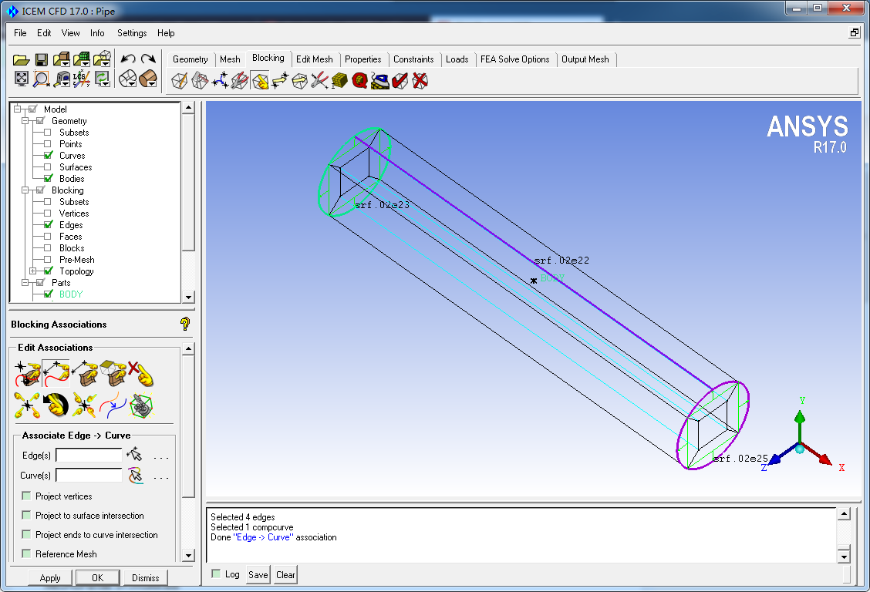Viewport: 870px width, 592px height.
Task: Open the Blocking Associations help icon
Action: pyautogui.click(x=185, y=324)
